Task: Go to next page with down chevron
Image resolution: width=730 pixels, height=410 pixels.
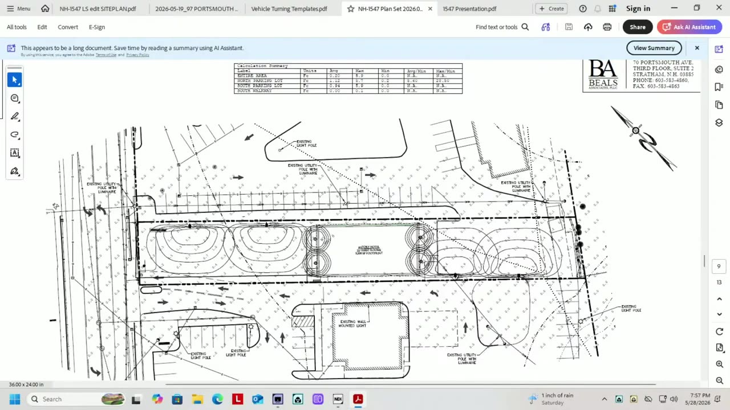Action: pos(719,314)
